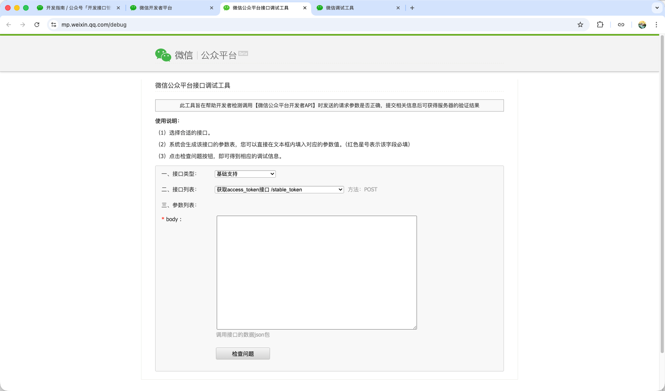Viewport: 665px width, 391px height.
Task: Open a new browser tab
Action: 412,8
